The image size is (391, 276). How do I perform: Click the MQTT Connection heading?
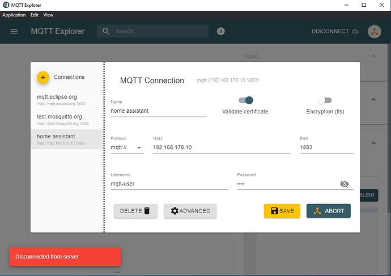[152, 80]
